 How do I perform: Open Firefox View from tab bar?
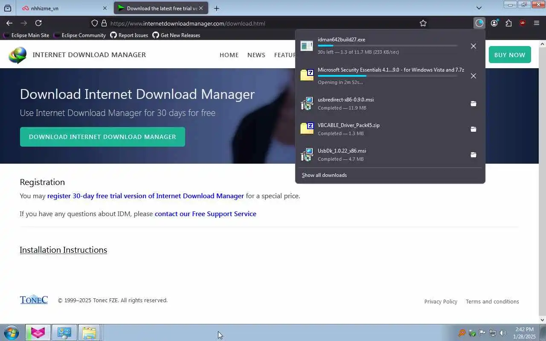pyautogui.click(x=8, y=8)
